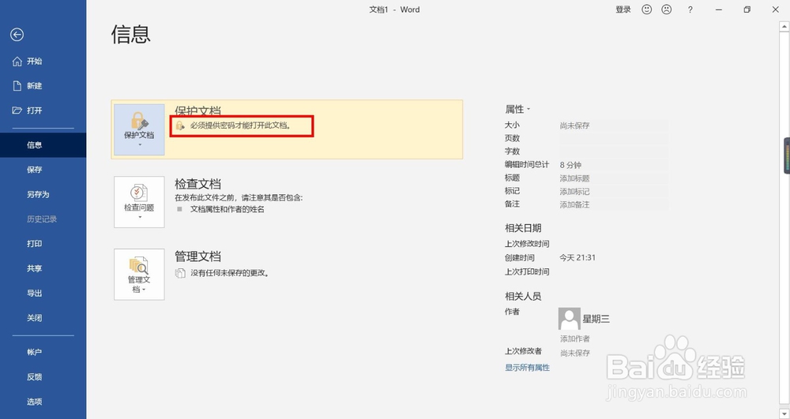Viewport: 790px width, 419px height.
Task: Click the scrollbar down arrow
Action: point(784,413)
